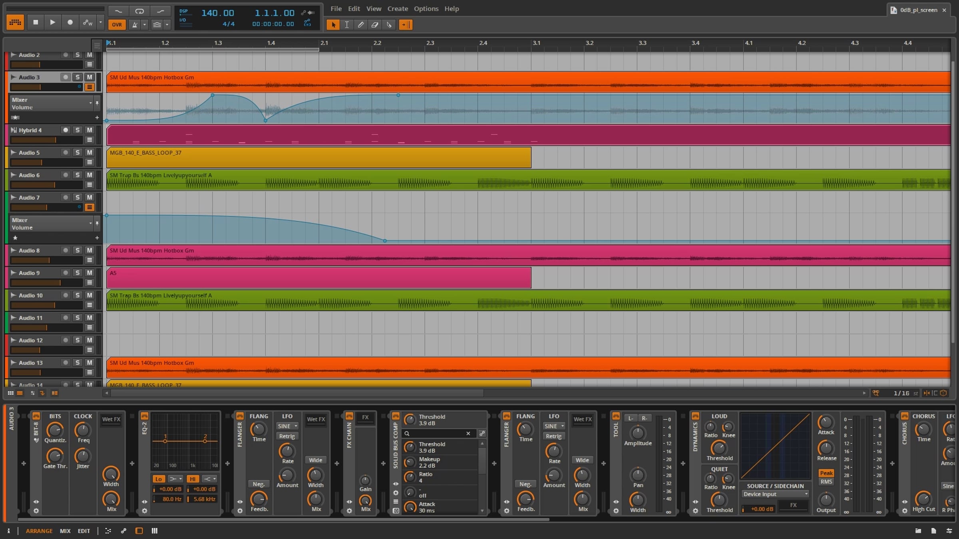Select Peak detection mode in Dynamics
959x539 pixels.
click(x=826, y=473)
